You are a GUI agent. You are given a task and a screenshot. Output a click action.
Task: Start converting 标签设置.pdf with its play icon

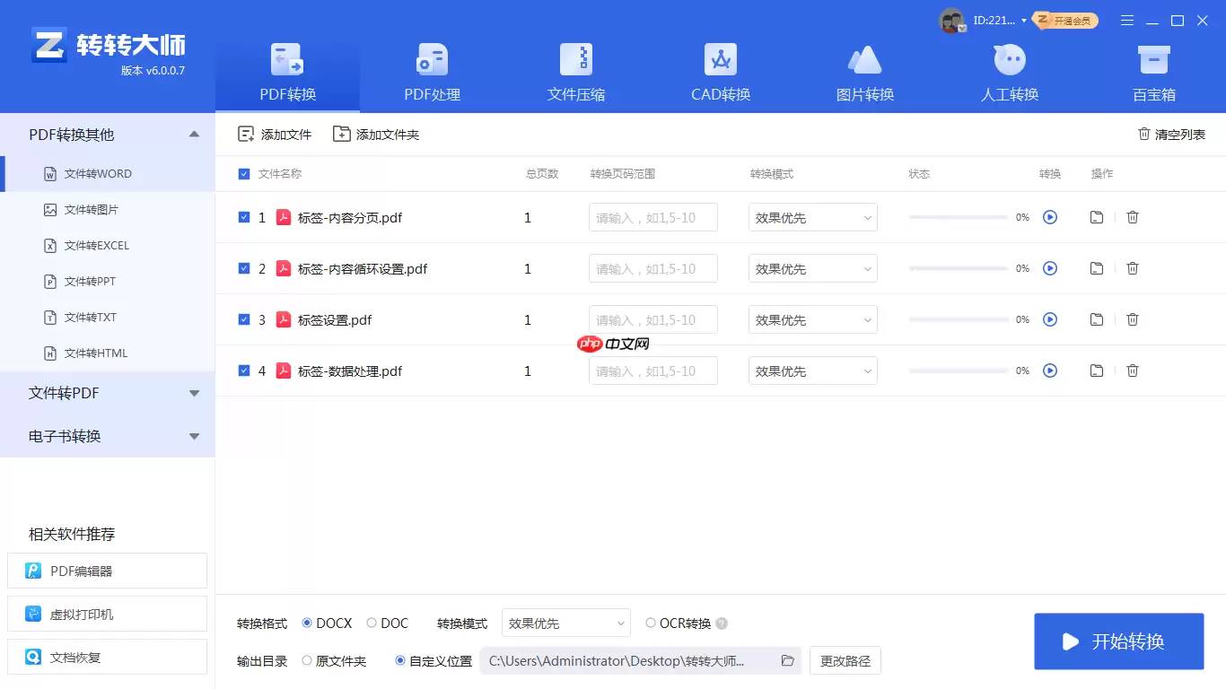(1050, 319)
